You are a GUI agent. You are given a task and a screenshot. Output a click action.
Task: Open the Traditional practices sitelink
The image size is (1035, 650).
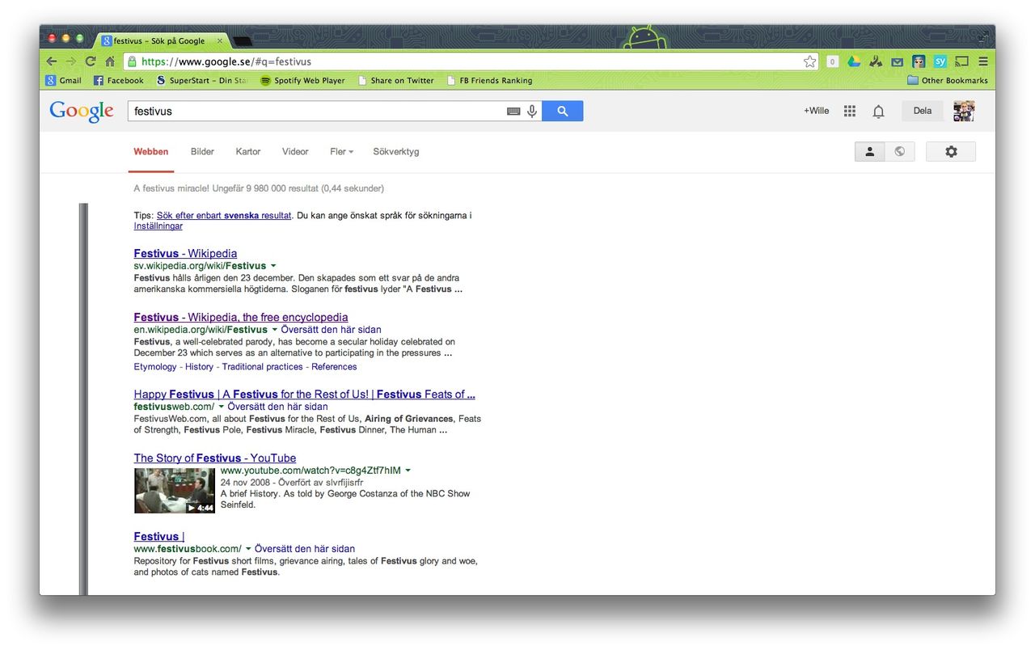point(262,367)
